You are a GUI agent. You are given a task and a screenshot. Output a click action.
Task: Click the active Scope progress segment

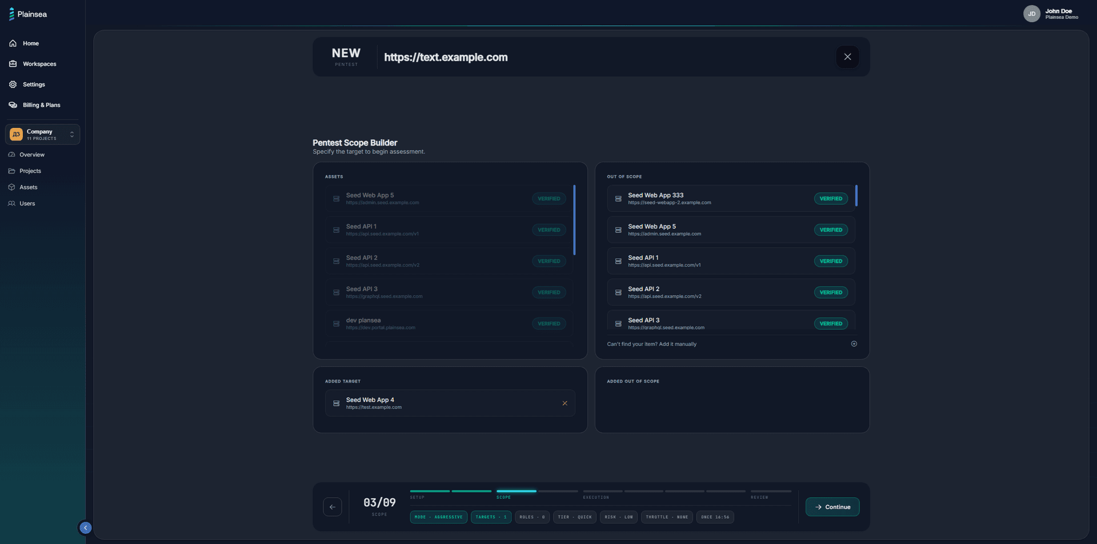517,491
